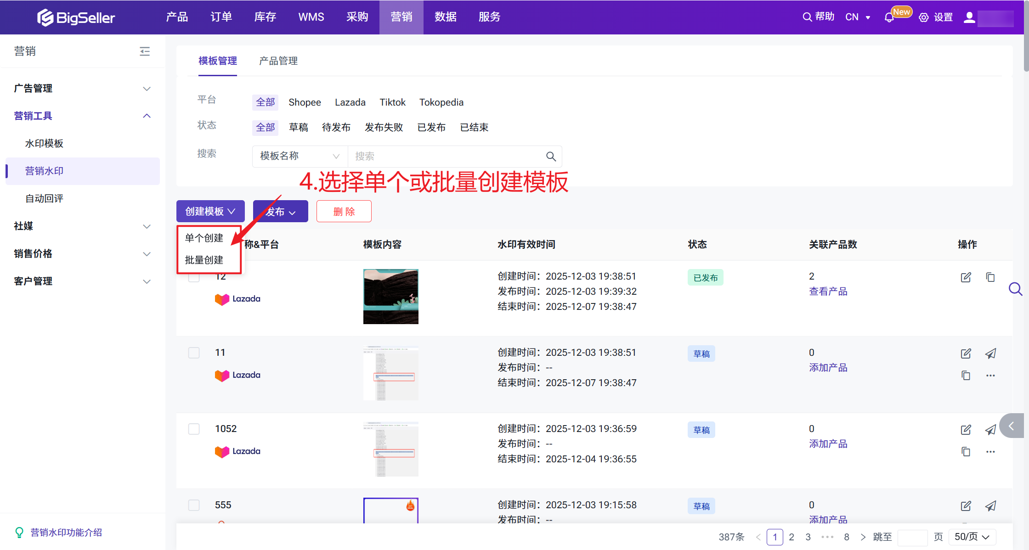
Task: Click the copy icon for template 12
Action: [x=990, y=277]
